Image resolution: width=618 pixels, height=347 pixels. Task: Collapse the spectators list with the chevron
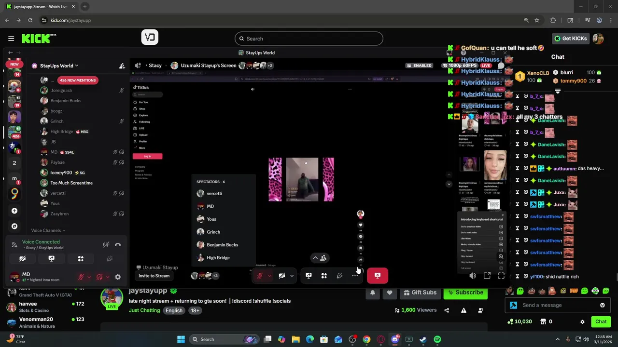(315, 258)
